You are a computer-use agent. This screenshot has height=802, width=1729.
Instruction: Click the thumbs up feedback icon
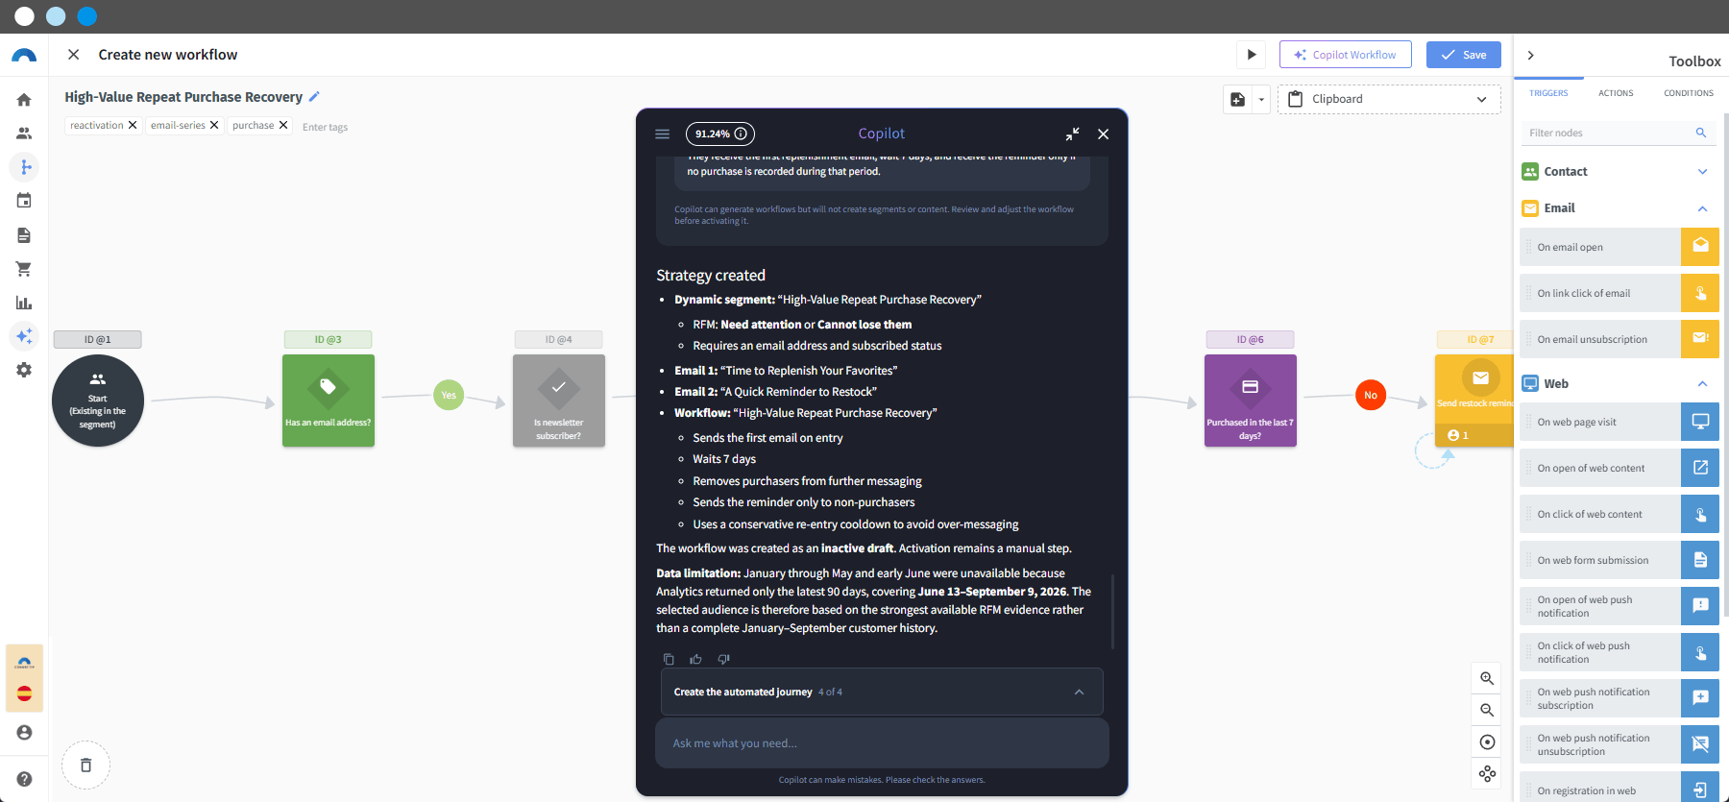click(x=695, y=659)
